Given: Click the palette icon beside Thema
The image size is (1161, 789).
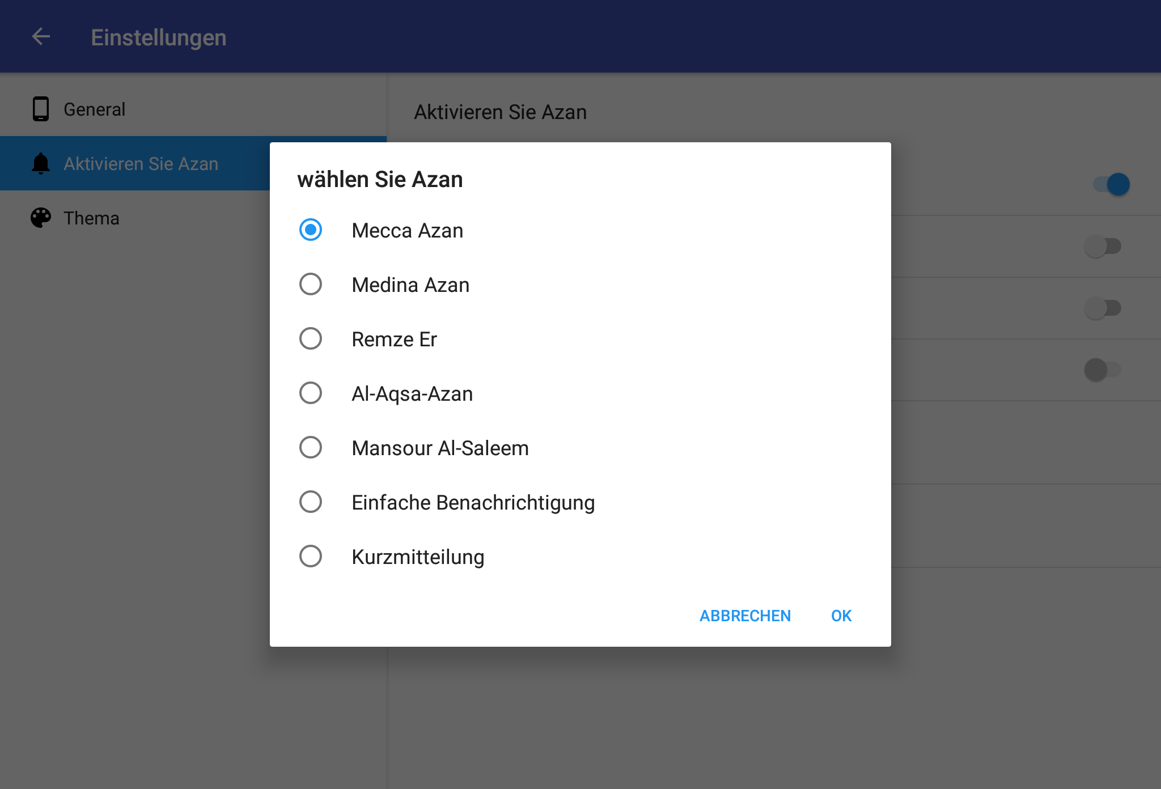Looking at the screenshot, I should [x=41, y=218].
